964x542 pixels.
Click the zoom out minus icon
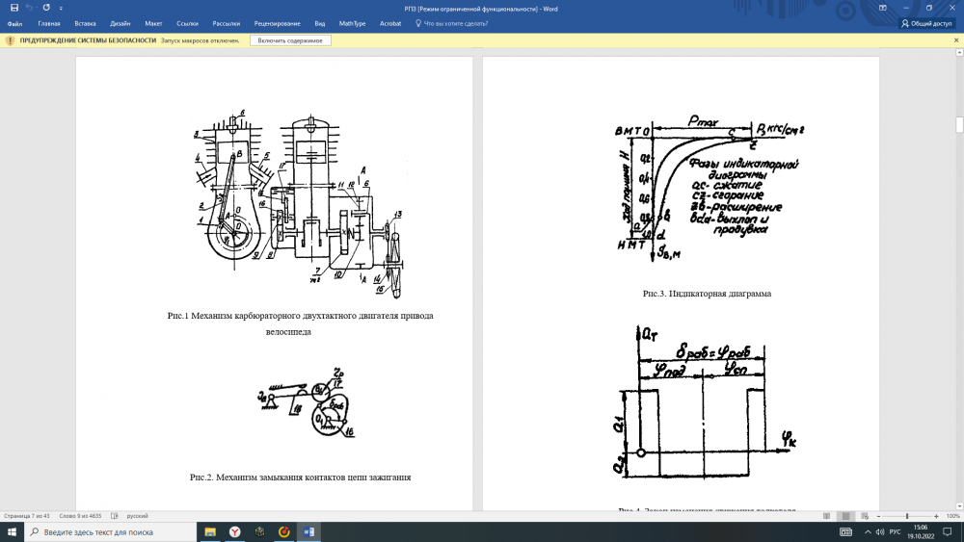pyautogui.click(x=878, y=516)
